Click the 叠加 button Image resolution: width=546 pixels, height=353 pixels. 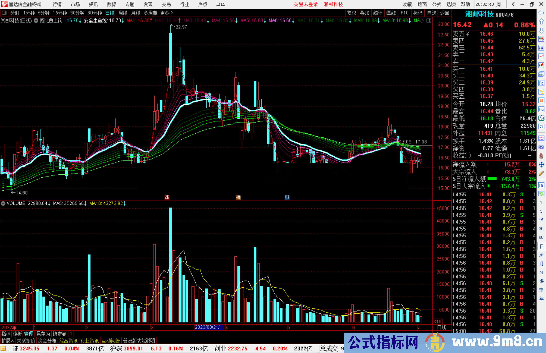tap(365, 13)
